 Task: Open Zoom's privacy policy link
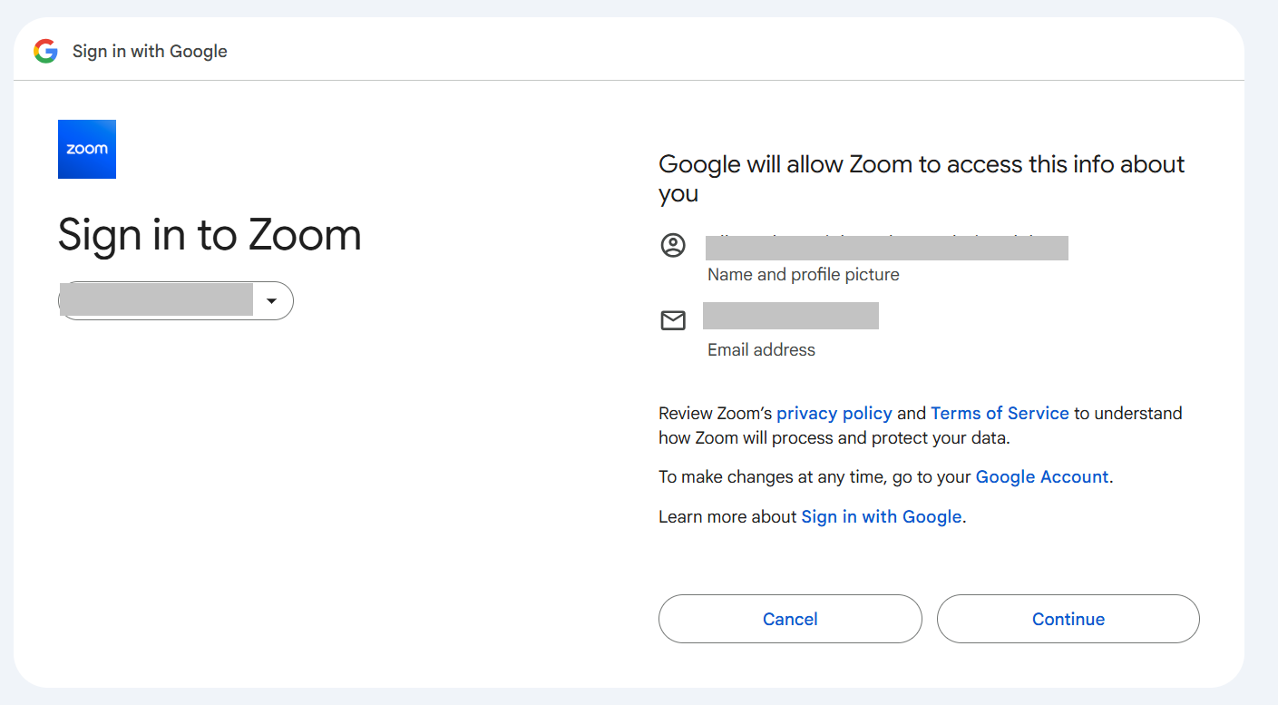[834, 414]
